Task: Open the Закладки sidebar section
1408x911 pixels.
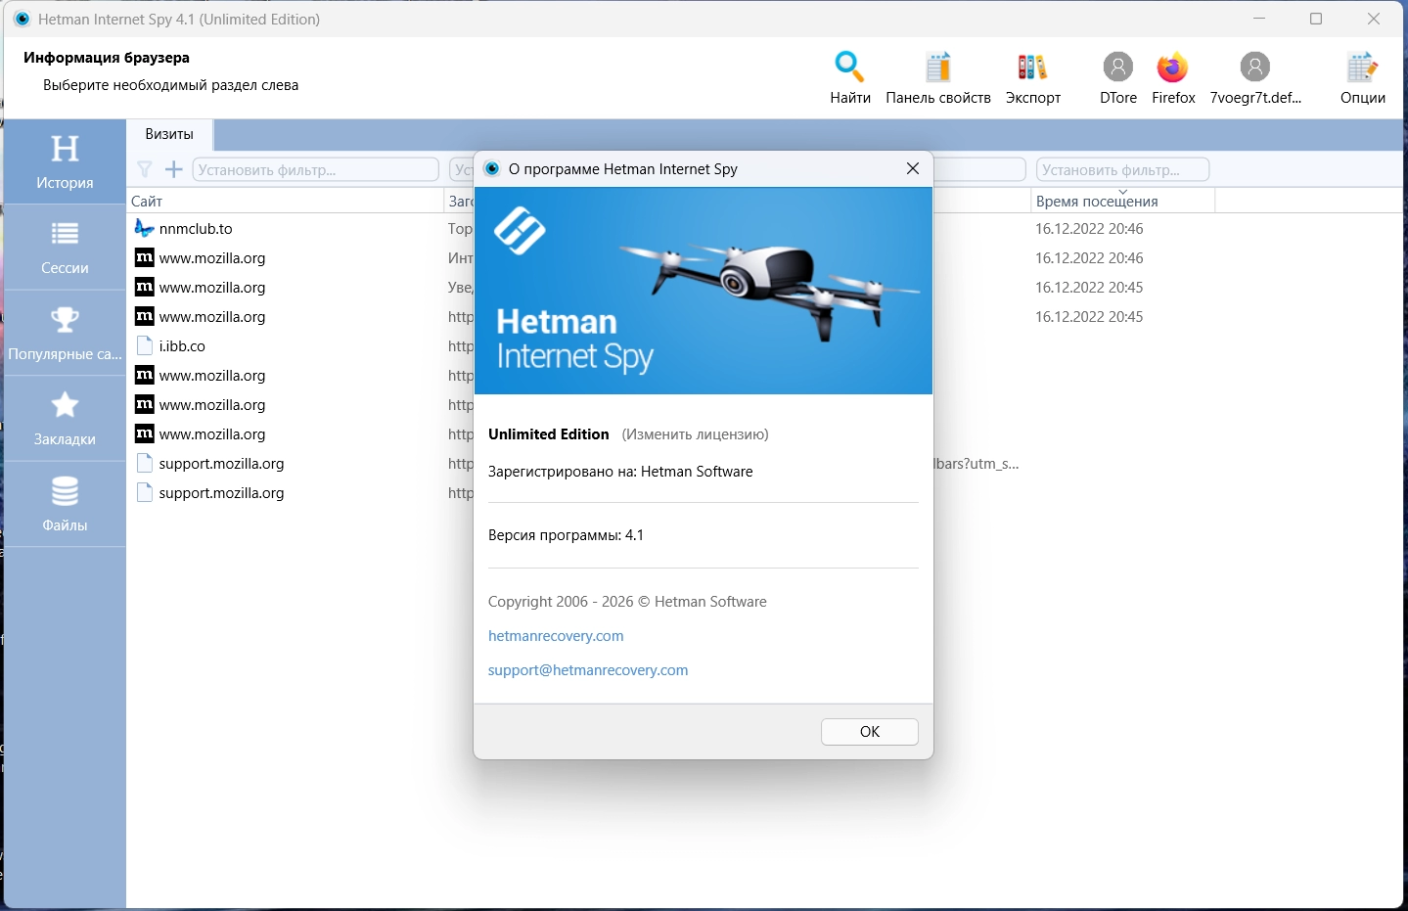Action: (x=65, y=419)
